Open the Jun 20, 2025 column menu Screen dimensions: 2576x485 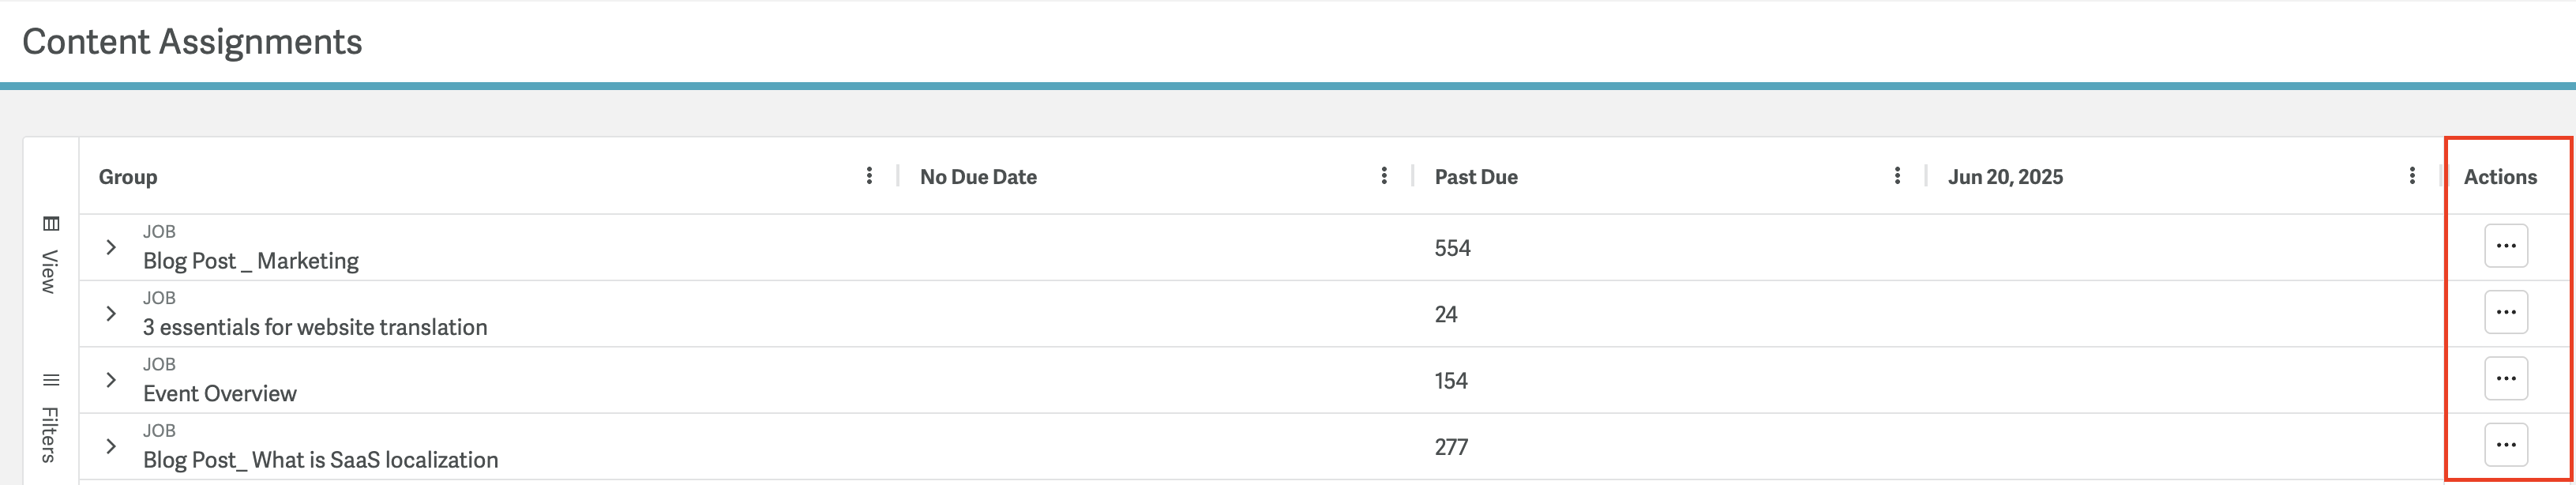(x=2412, y=176)
